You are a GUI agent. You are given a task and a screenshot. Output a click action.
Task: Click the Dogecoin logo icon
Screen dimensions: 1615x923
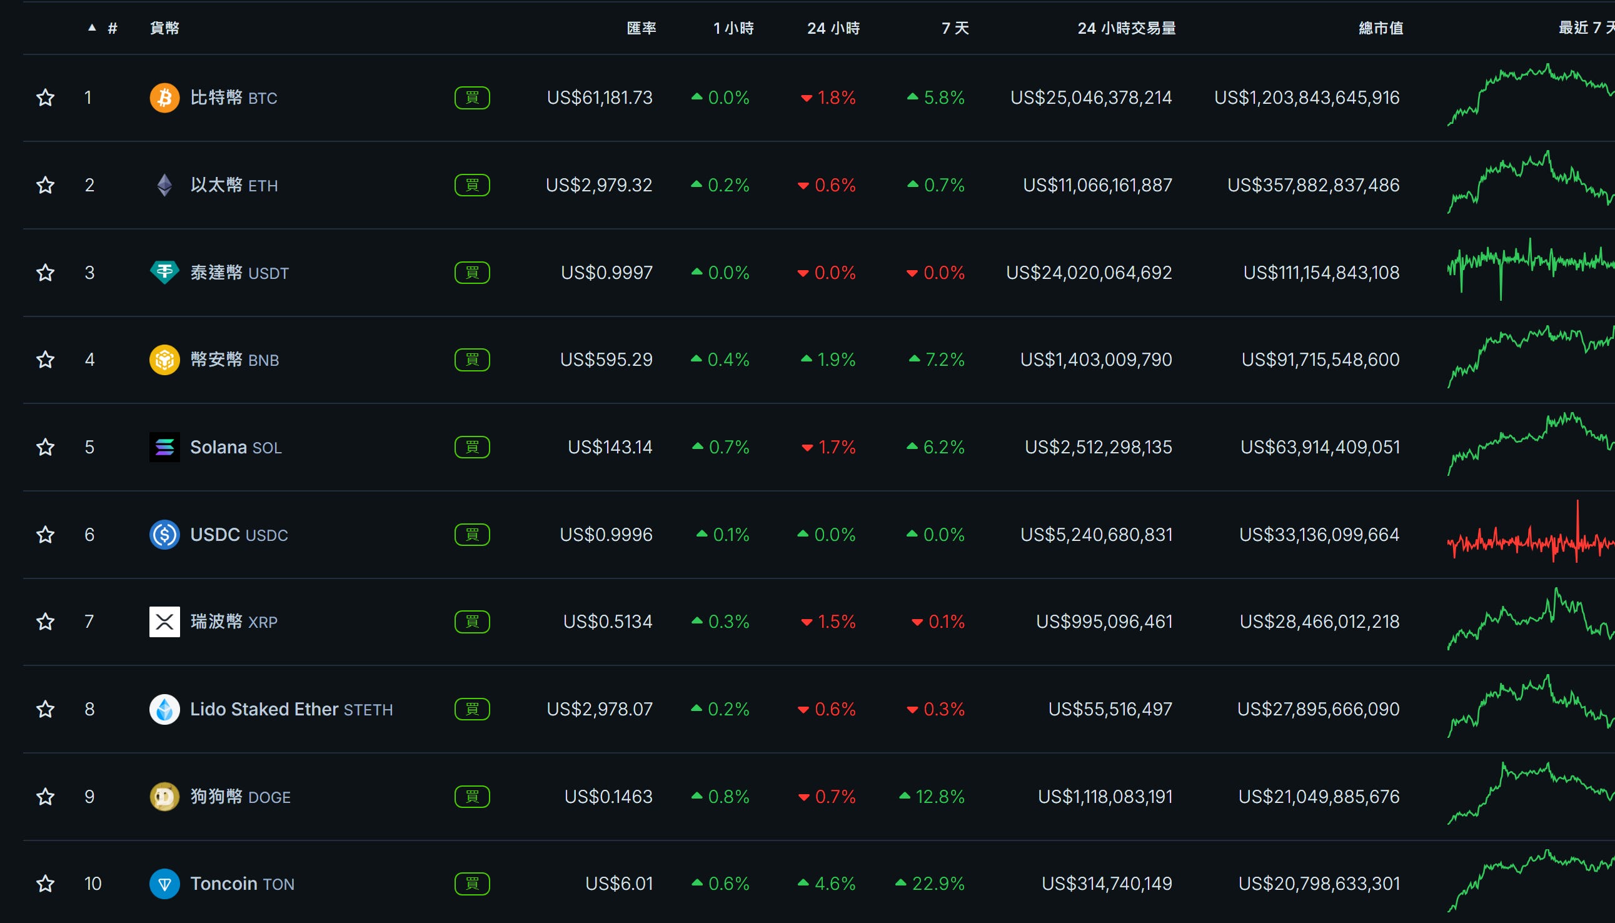click(x=164, y=796)
